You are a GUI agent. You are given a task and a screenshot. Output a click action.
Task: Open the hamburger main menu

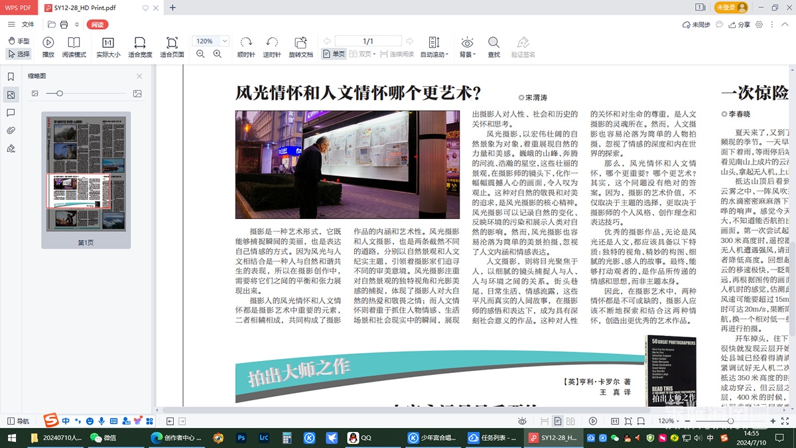tap(11, 25)
